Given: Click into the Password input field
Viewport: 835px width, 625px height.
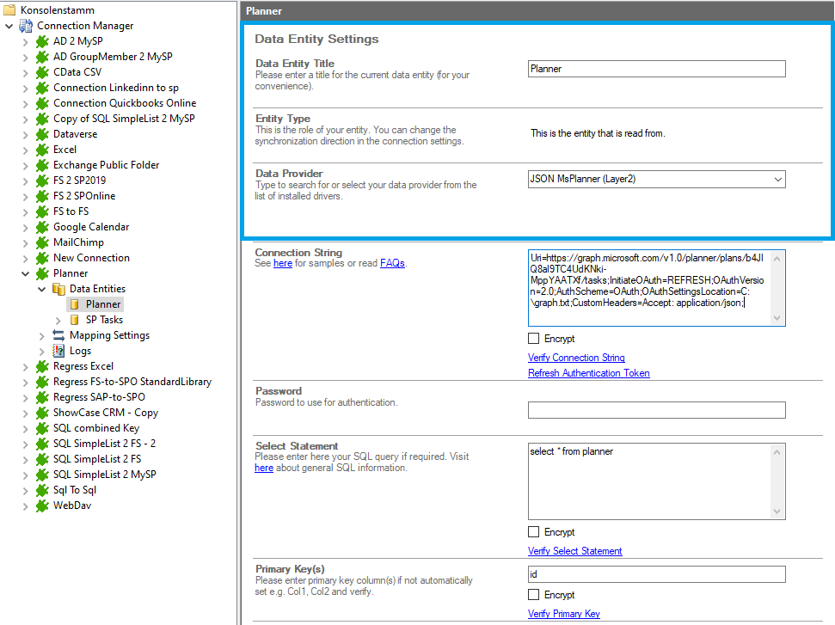Looking at the screenshot, I should 656,410.
